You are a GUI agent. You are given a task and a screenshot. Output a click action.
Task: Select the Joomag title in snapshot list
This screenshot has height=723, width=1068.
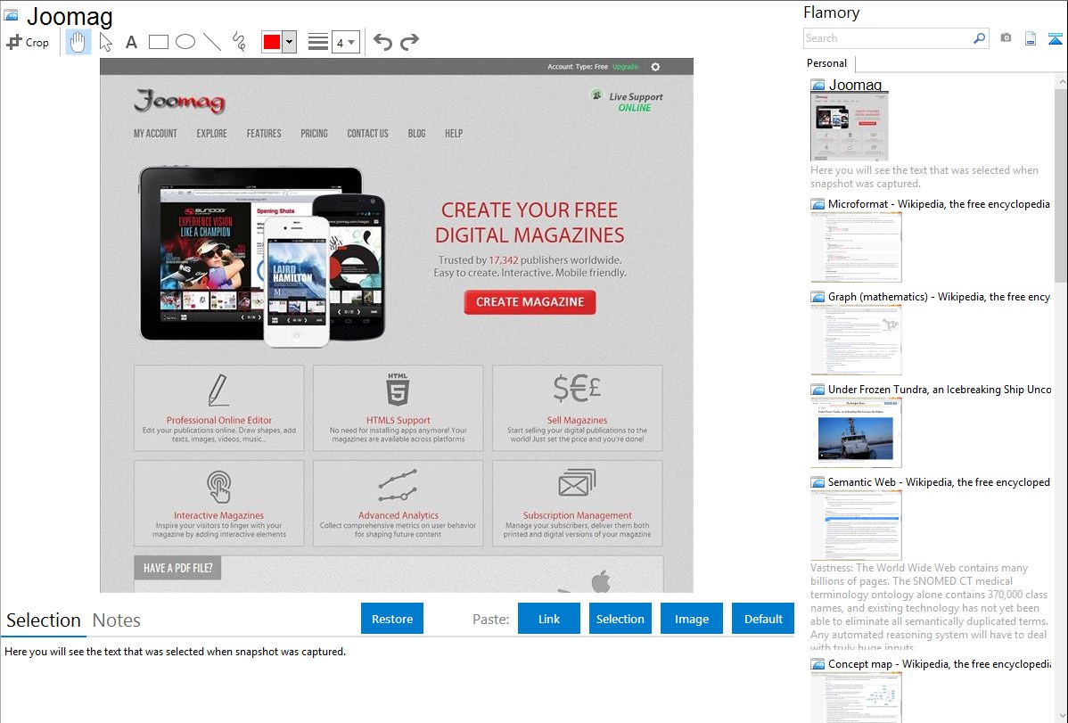[855, 86]
